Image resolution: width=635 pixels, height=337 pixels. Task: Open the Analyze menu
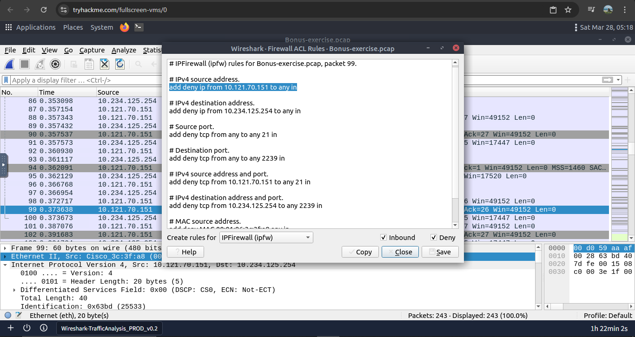point(124,50)
